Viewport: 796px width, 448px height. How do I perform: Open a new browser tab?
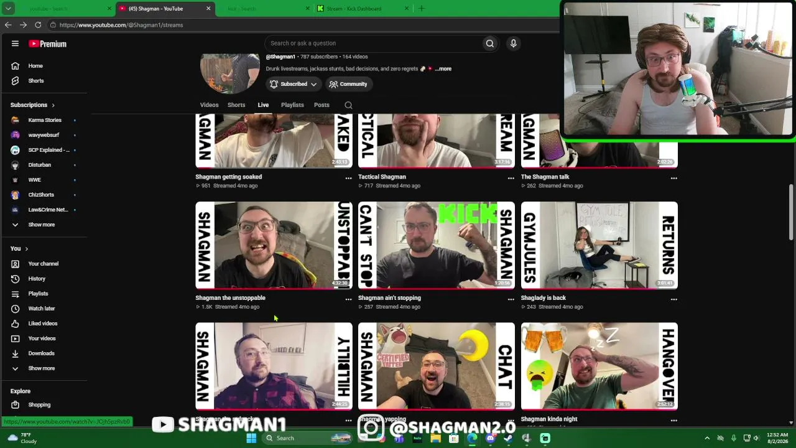point(421,9)
